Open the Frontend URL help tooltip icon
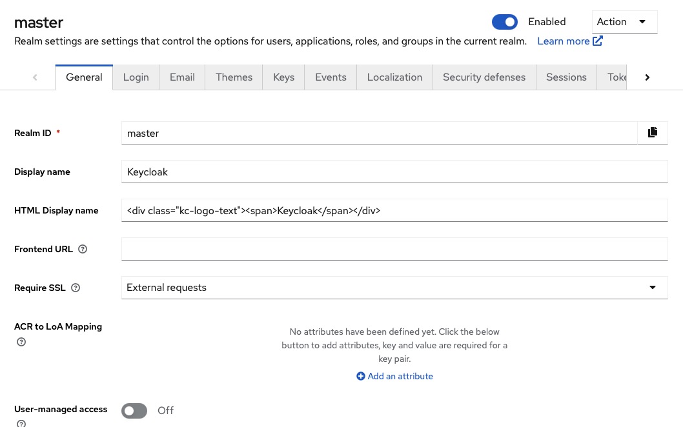683x427 pixels. 83,249
